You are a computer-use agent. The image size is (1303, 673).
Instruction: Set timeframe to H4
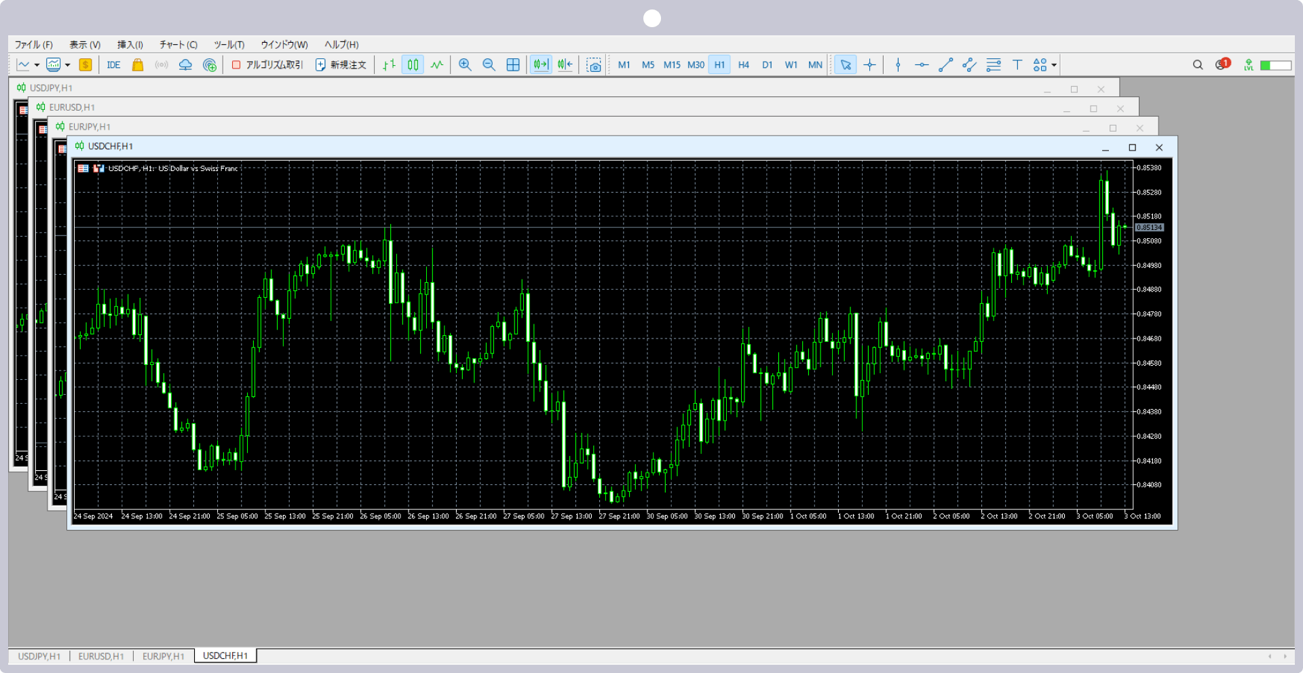pyautogui.click(x=743, y=65)
